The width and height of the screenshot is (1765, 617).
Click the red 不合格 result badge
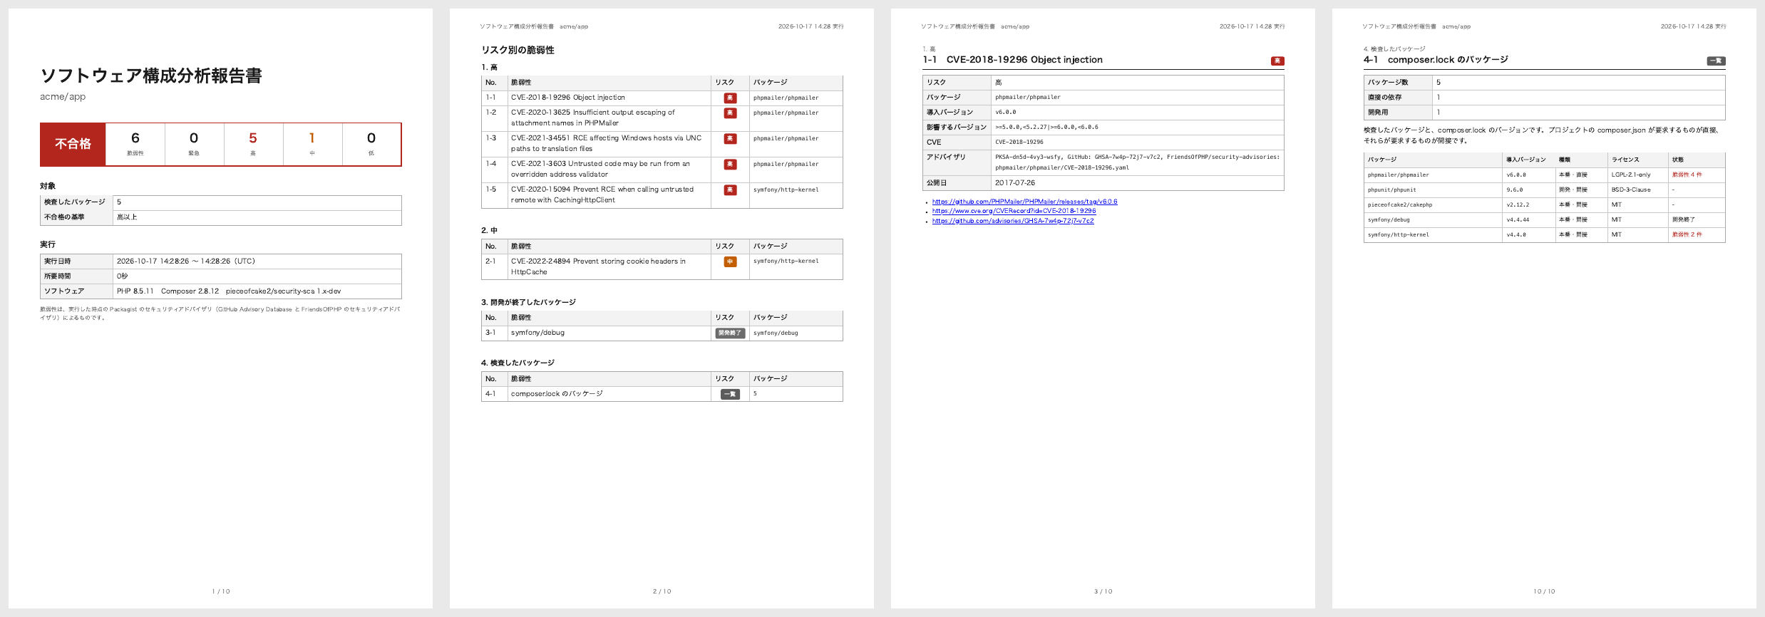pos(73,144)
